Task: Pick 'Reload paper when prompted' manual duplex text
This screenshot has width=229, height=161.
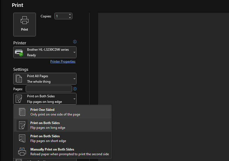Action: tap(69, 154)
